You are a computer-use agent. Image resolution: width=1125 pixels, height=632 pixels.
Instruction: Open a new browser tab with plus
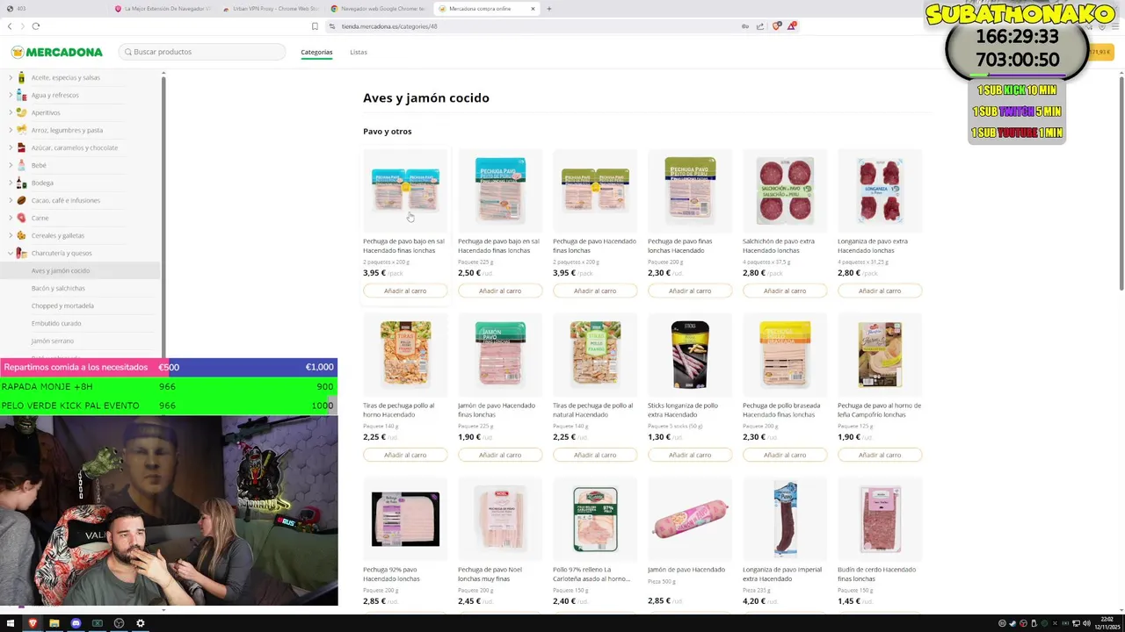[548, 9]
